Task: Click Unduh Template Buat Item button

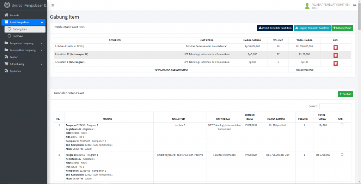Action: tap(275, 28)
